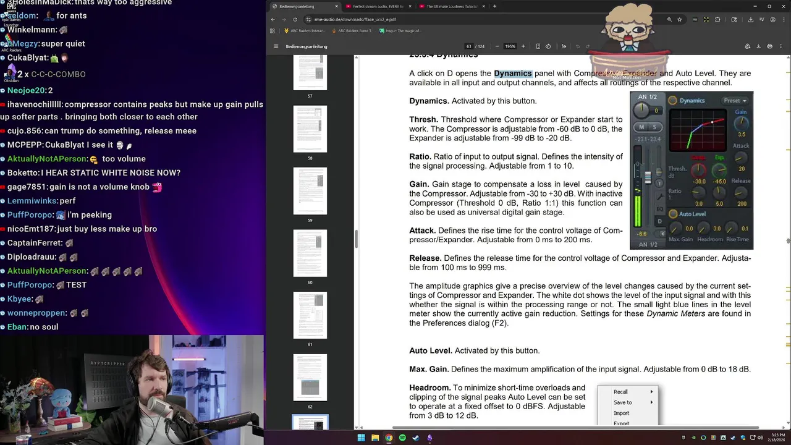
Task: Click Auto Level power button in figure
Action: 672,214
